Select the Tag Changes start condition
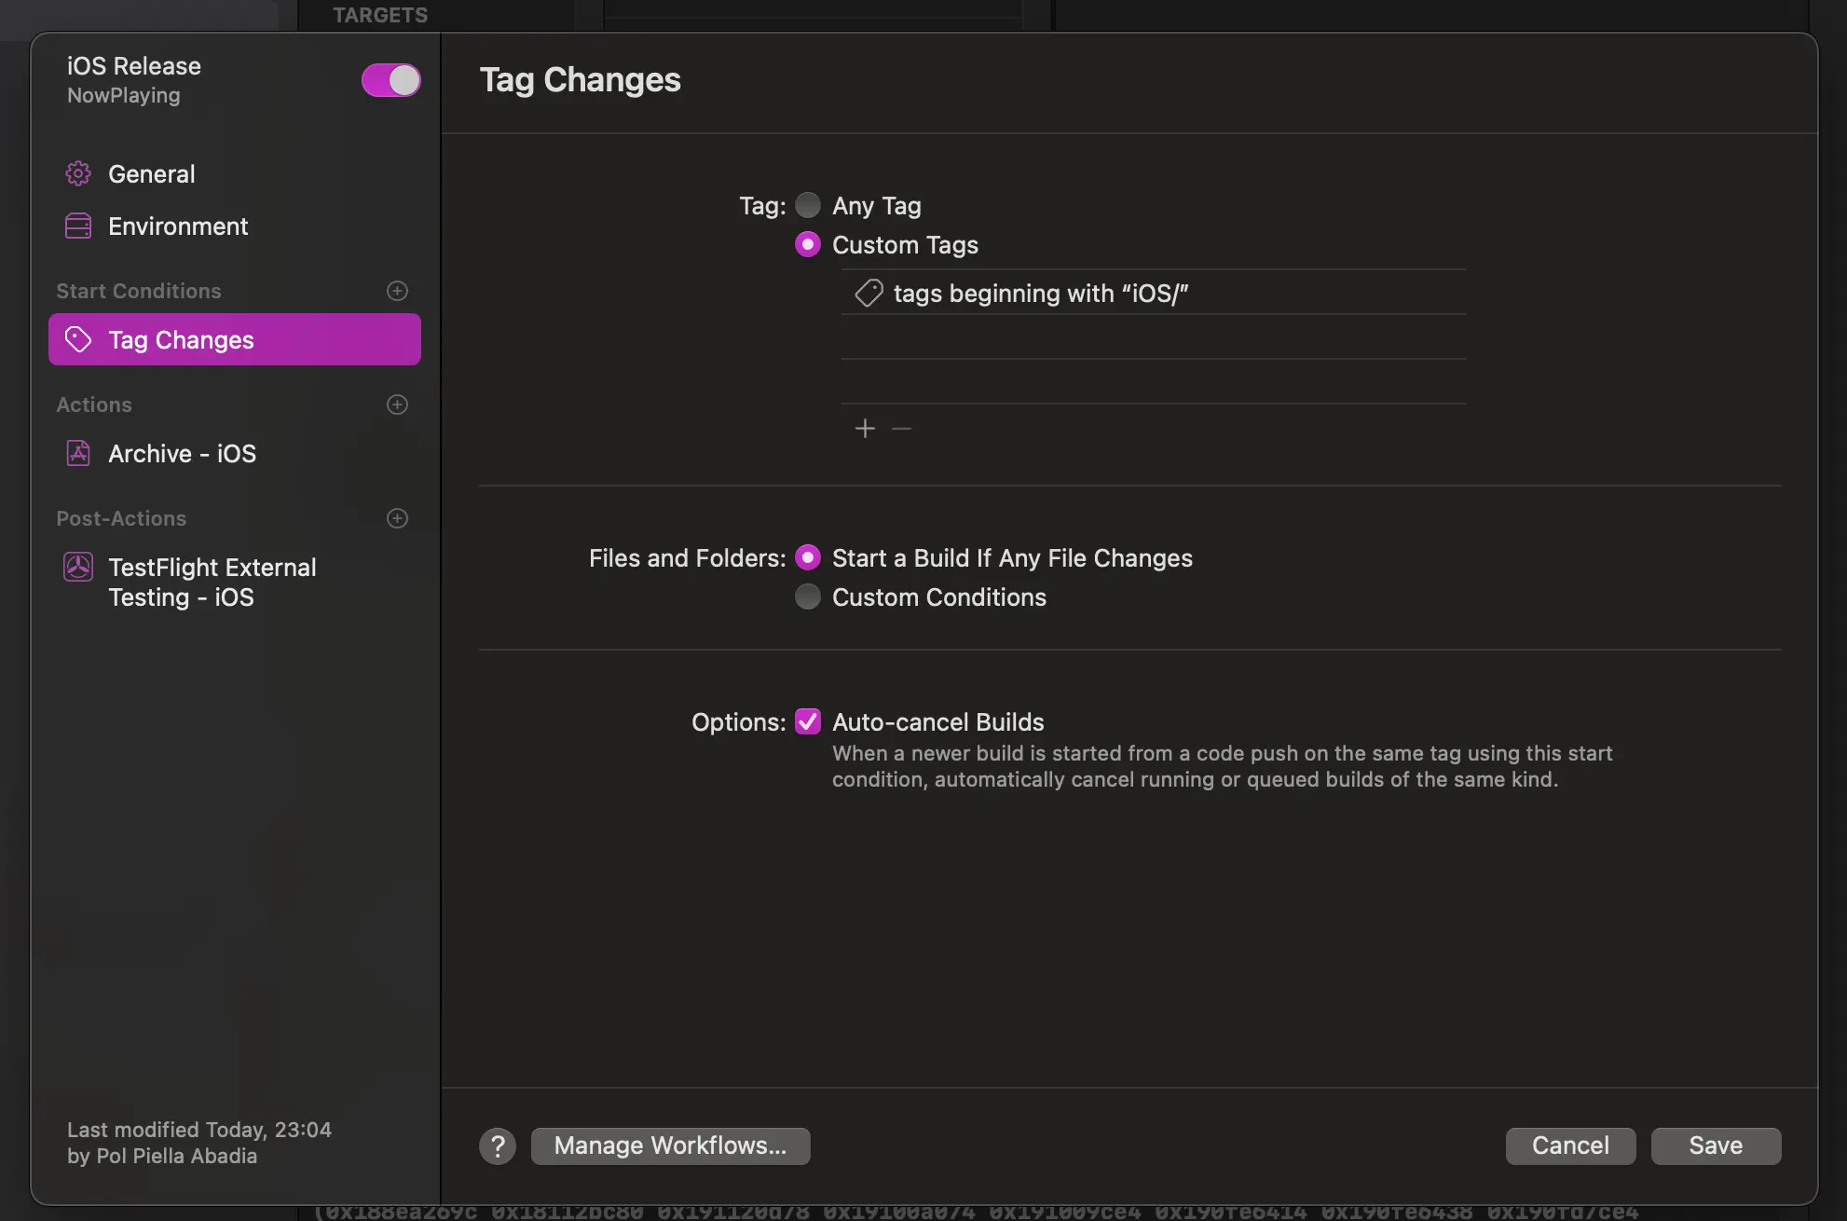 [x=235, y=340]
